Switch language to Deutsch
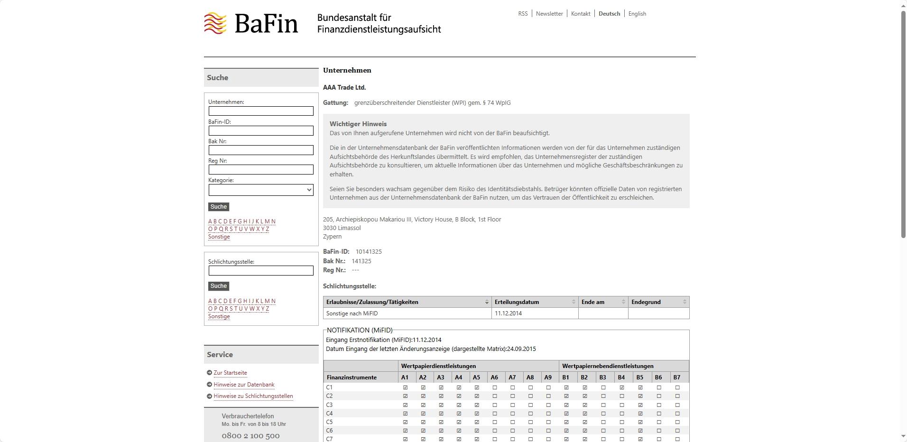 point(609,14)
